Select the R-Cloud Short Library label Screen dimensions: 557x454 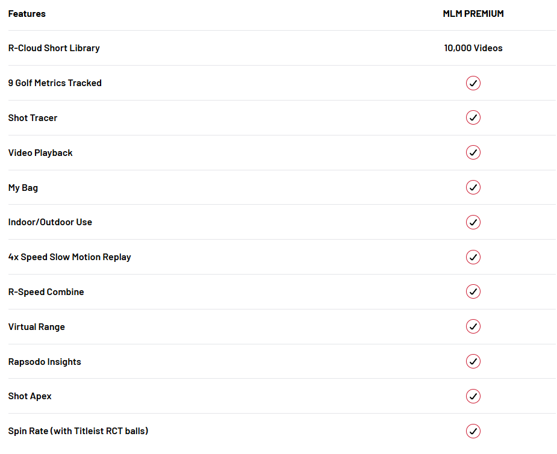click(x=54, y=48)
